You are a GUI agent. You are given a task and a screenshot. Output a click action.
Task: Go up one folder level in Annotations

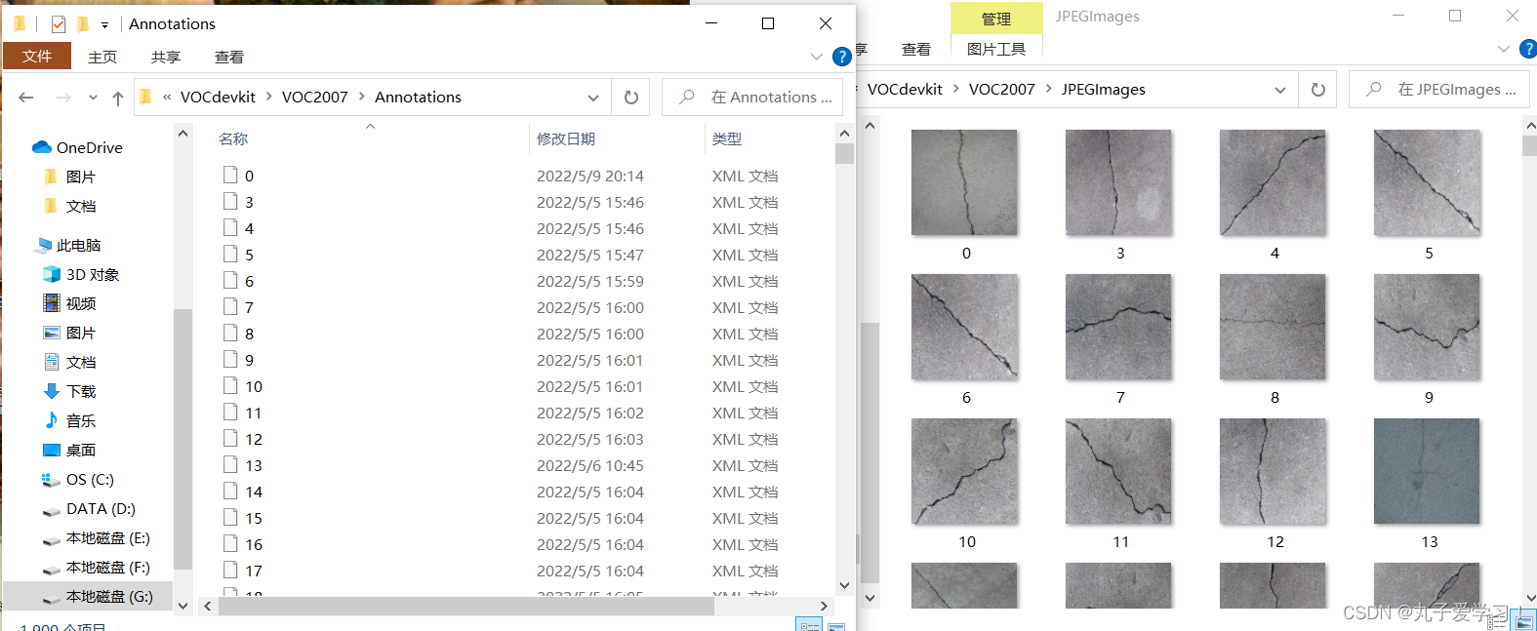pyautogui.click(x=118, y=98)
